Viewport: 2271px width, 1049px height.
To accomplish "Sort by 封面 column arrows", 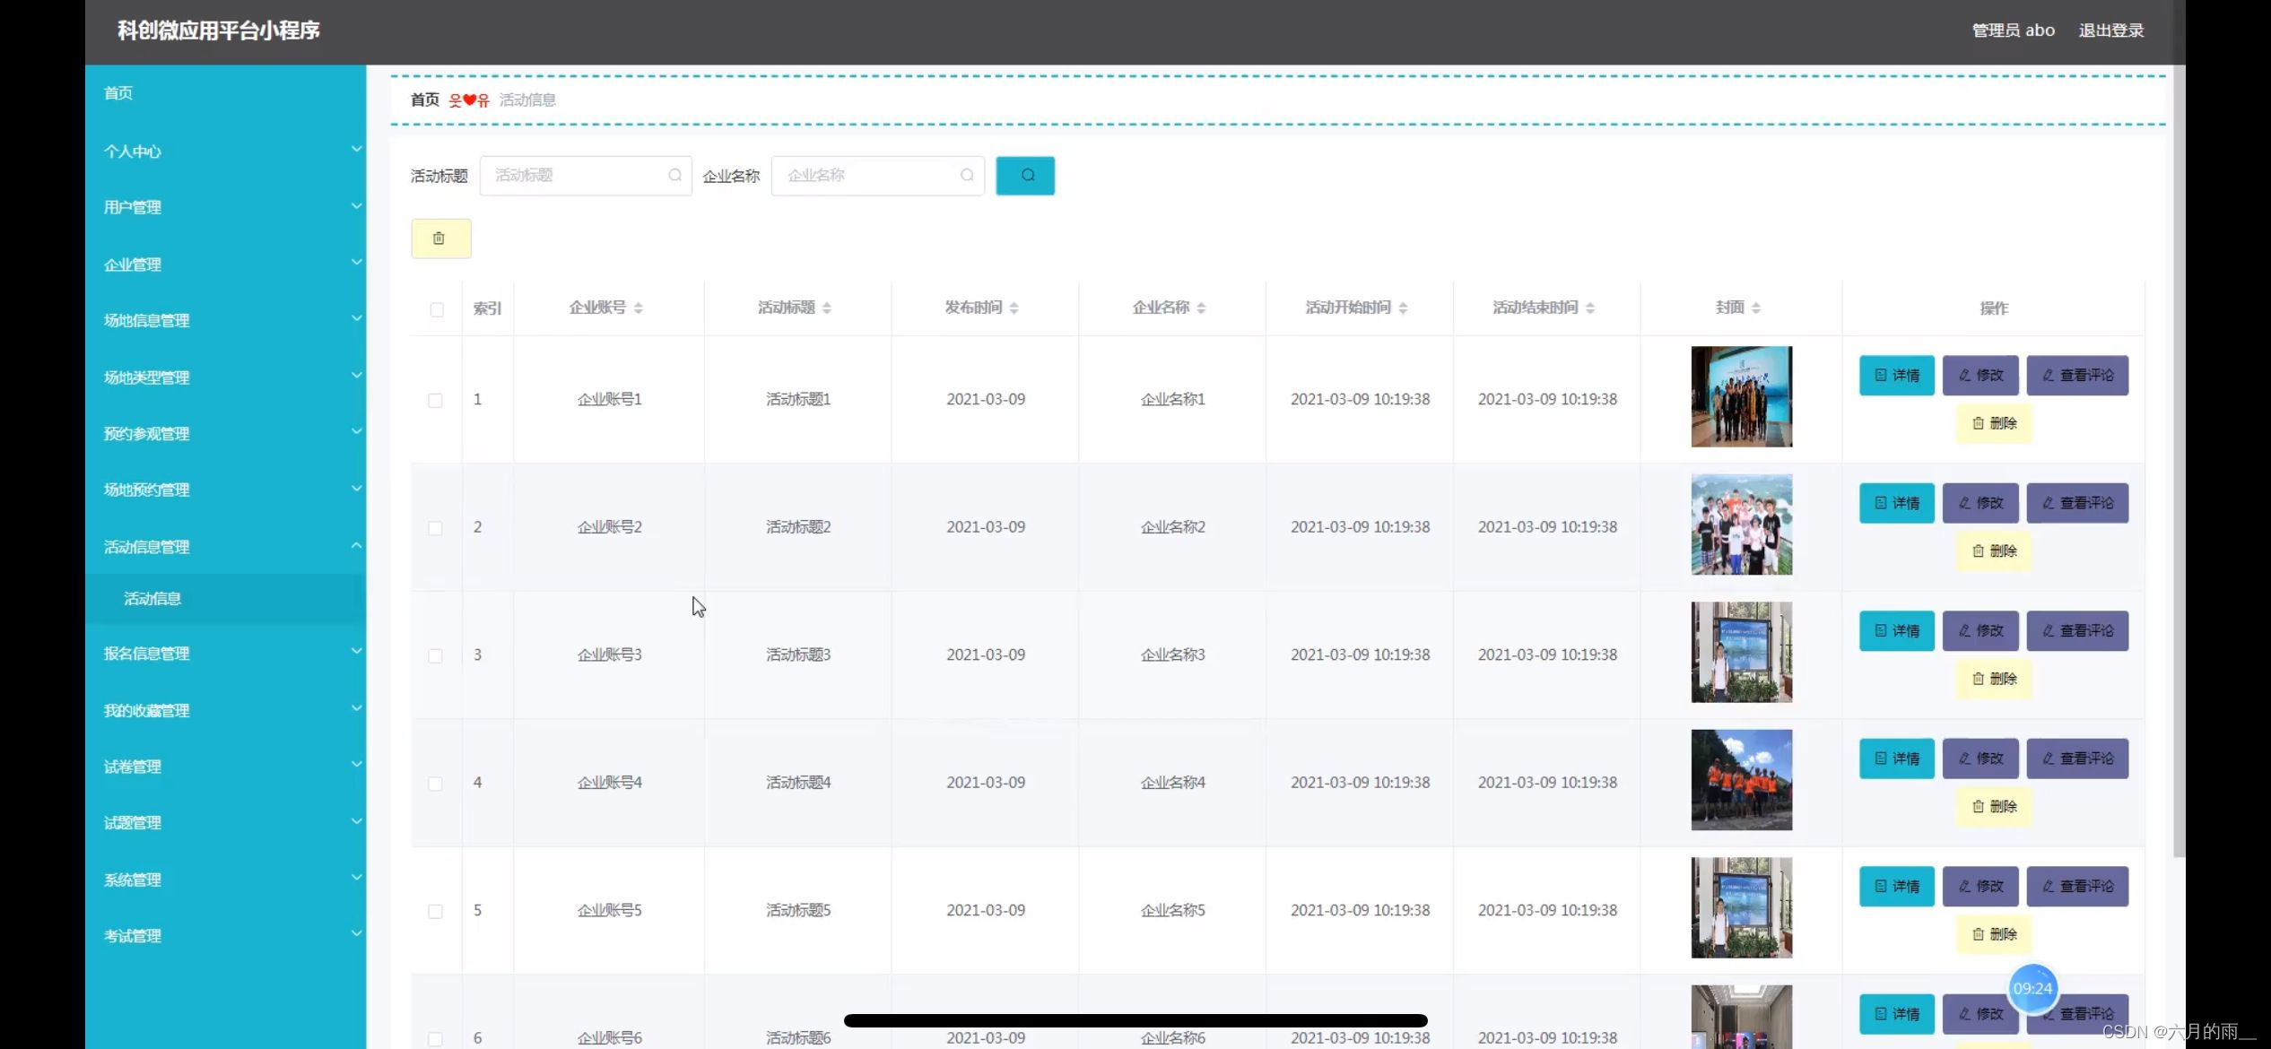I will [1756, 308].
